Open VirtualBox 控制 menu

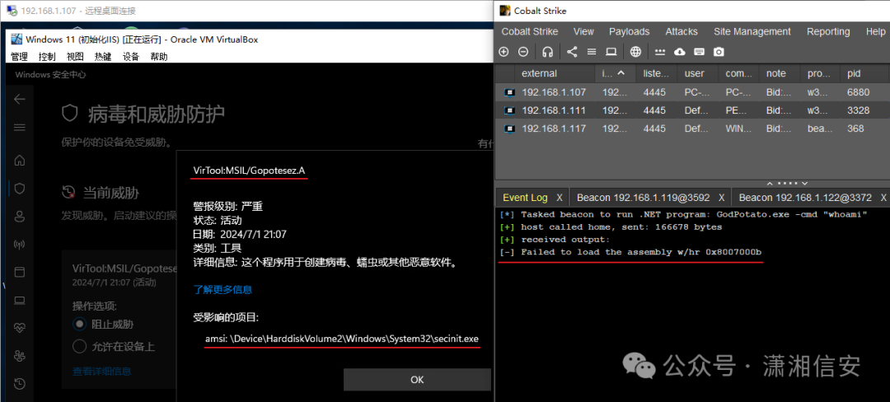click(x=47, y=57)
